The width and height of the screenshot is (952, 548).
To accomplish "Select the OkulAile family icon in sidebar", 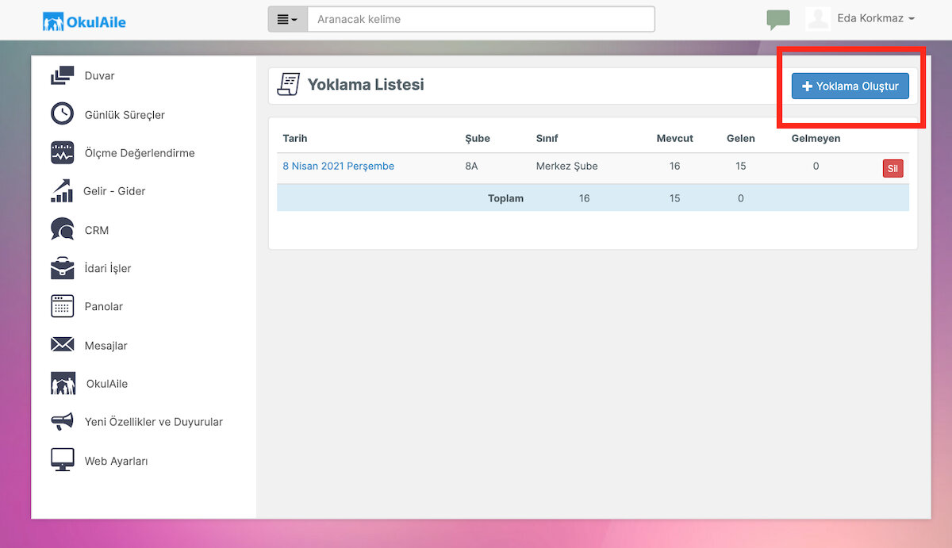I will tap(63, 384).
